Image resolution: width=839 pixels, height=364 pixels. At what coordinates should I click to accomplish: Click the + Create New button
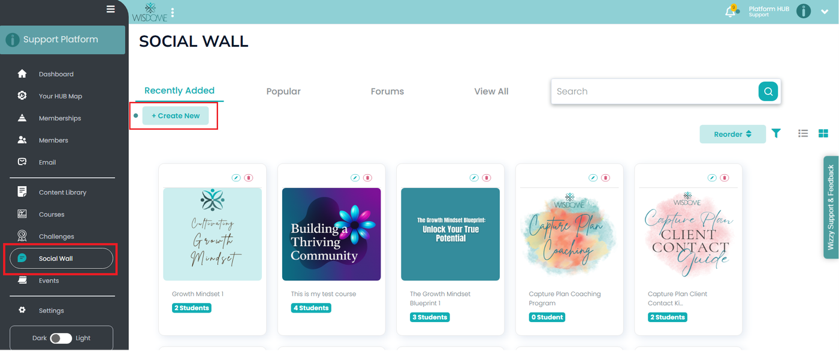(176, 116)
